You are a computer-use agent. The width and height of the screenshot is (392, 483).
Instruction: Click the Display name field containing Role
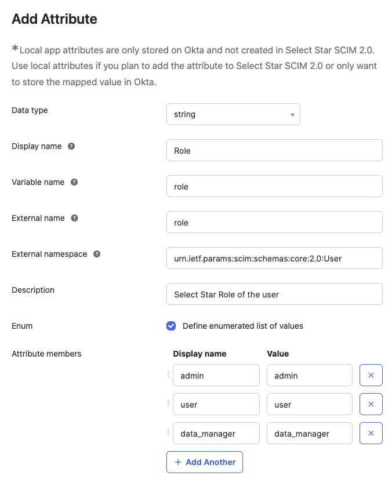tap(274, 150)
